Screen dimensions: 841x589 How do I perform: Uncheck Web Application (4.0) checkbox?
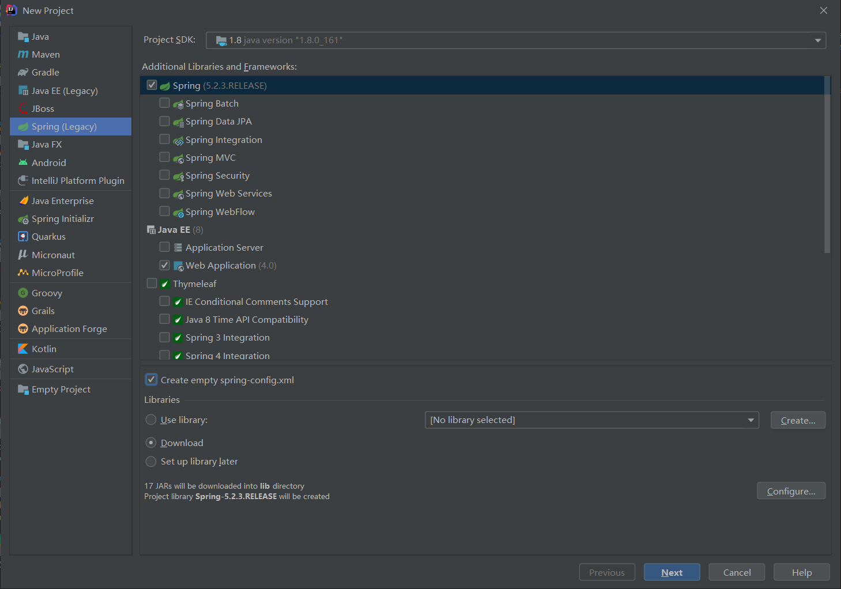[165, 265]
